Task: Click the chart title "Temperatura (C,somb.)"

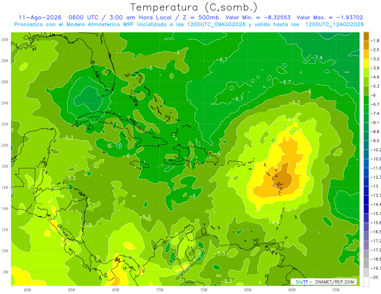Action: tap(194, 7)
